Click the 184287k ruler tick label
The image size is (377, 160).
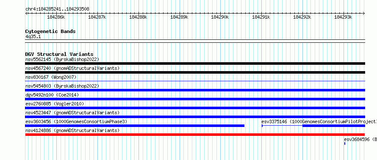(x=97, y=17)
